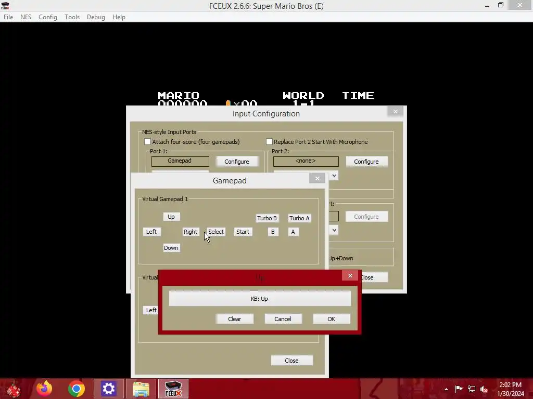The height and width of the screenshot is (399, 533).
Task: Click the Select mapping button
Action: click(216, 232)
